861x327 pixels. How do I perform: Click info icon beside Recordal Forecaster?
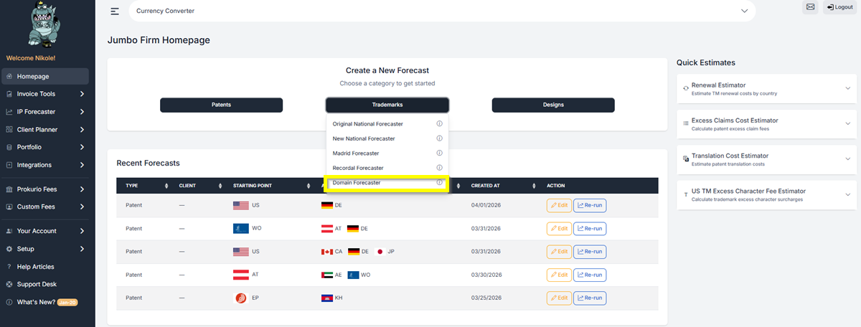click(439, 168)
